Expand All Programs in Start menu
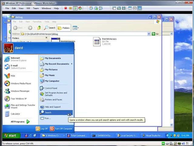Image resolution: width=194 pixels, height=146 pixels. (20, 122)
